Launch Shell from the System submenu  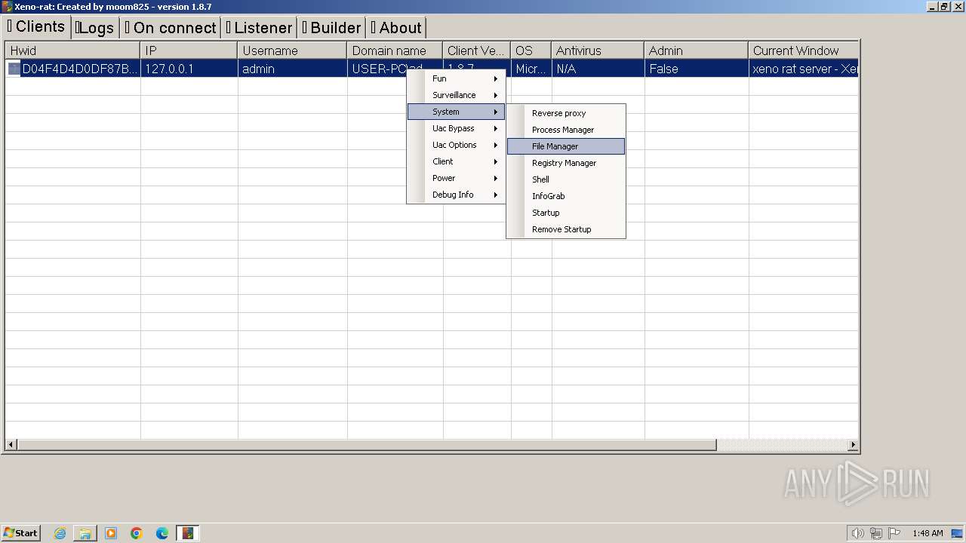566,179
